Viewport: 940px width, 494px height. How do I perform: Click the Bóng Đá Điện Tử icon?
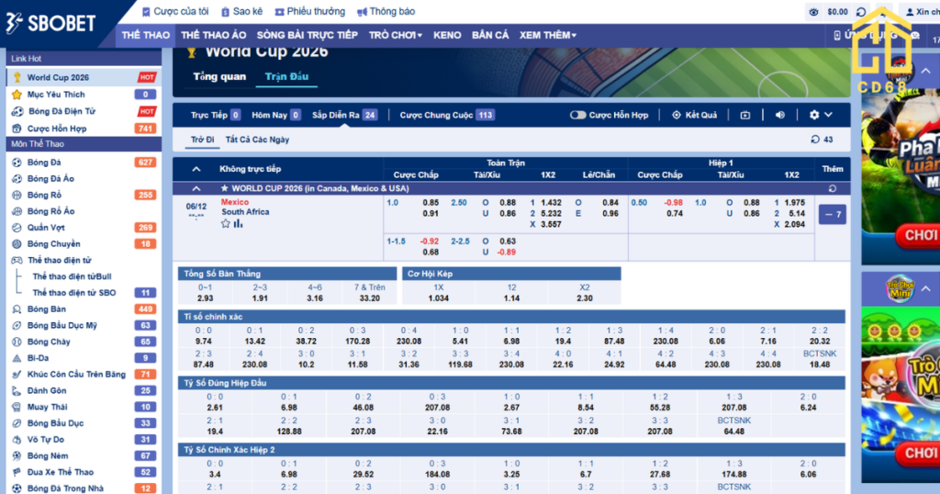point(17,111)
